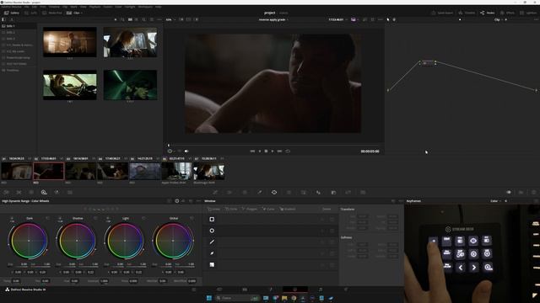Add a square Linear window shape

coord(212,219)
